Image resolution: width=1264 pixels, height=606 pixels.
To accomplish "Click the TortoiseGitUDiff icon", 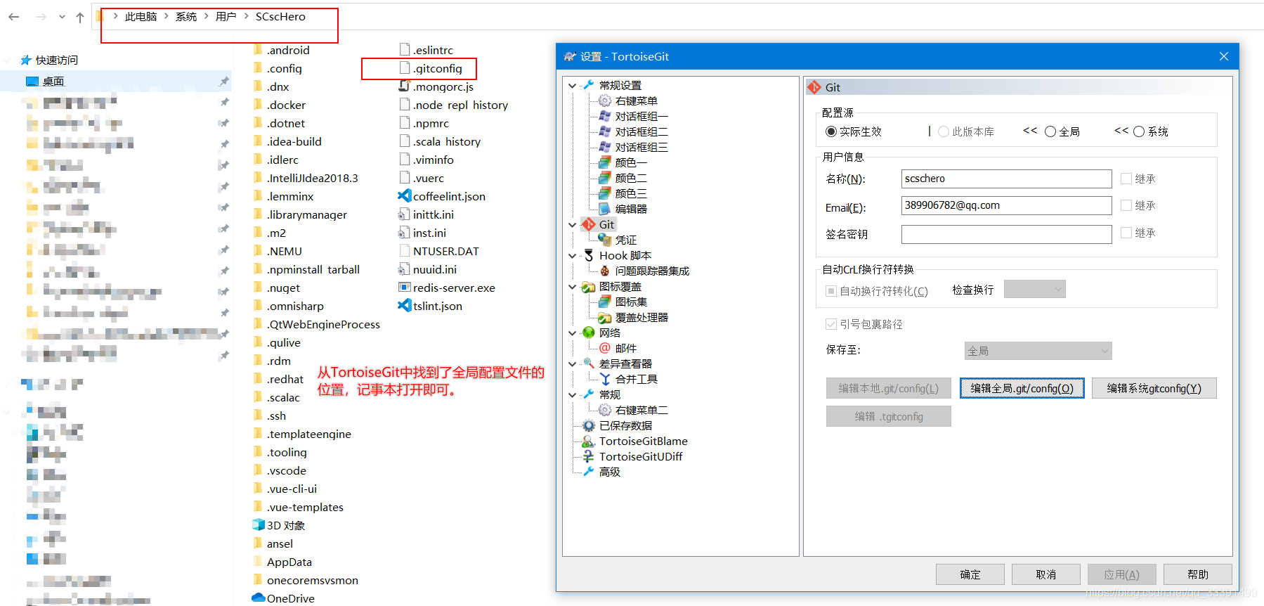I will click(x=589, y=456).
